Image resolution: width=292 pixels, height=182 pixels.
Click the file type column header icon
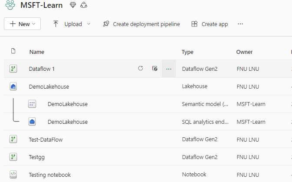point(13,51)
